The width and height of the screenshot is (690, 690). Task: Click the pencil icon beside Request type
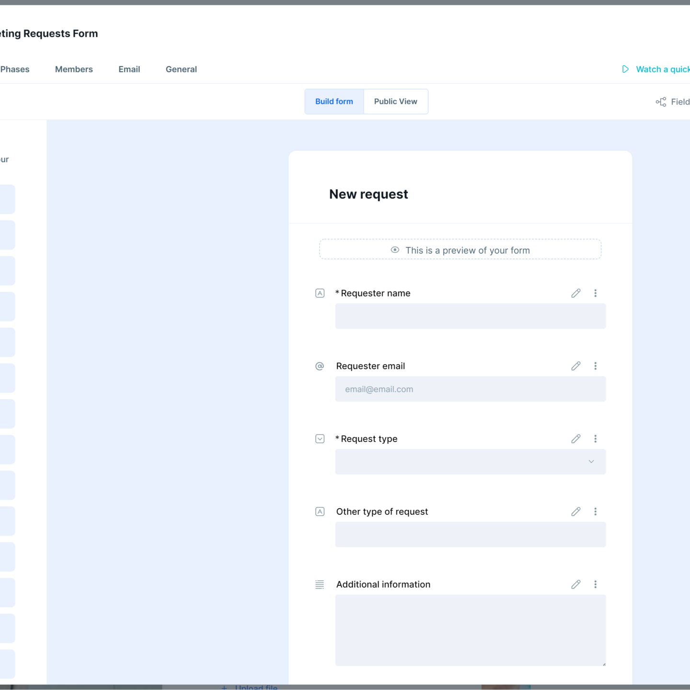click(576, 439)
